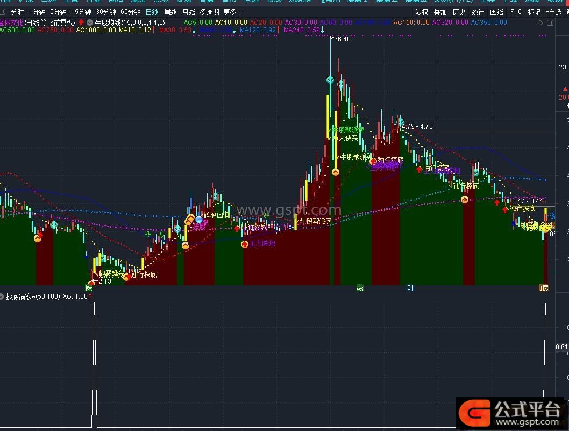
Task: Click the 2.13 low price marker
Action: coord(105,281)
